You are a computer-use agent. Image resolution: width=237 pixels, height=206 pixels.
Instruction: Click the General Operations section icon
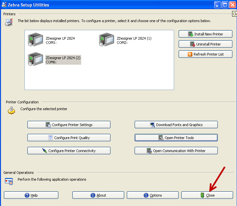pyautogui.click(x=9, y=181)
